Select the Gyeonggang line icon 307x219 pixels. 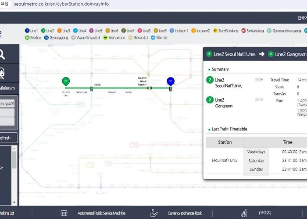(46, 38)
